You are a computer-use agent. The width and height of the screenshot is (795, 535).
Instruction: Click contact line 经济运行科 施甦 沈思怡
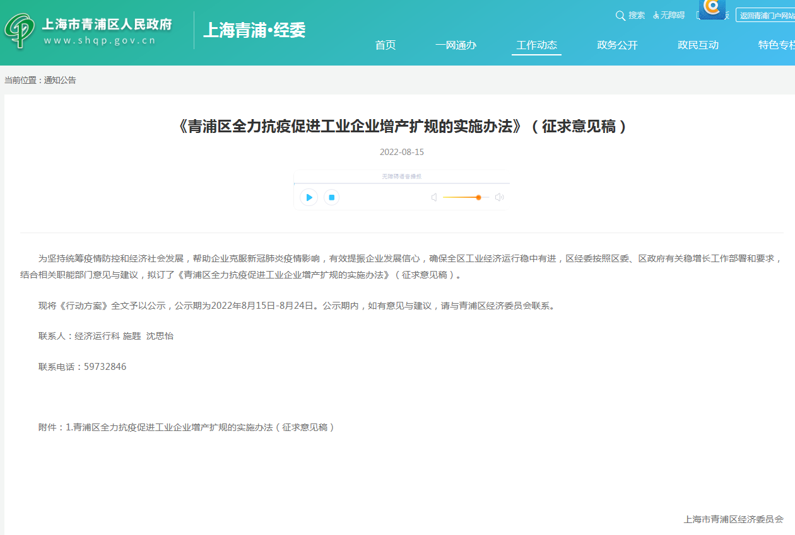(x=124, y=337)
